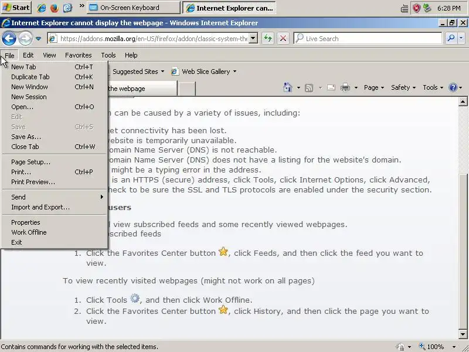Click the Live Search magnifier button
This screenshot has height=352, width=469.
(x=451, y=38)
